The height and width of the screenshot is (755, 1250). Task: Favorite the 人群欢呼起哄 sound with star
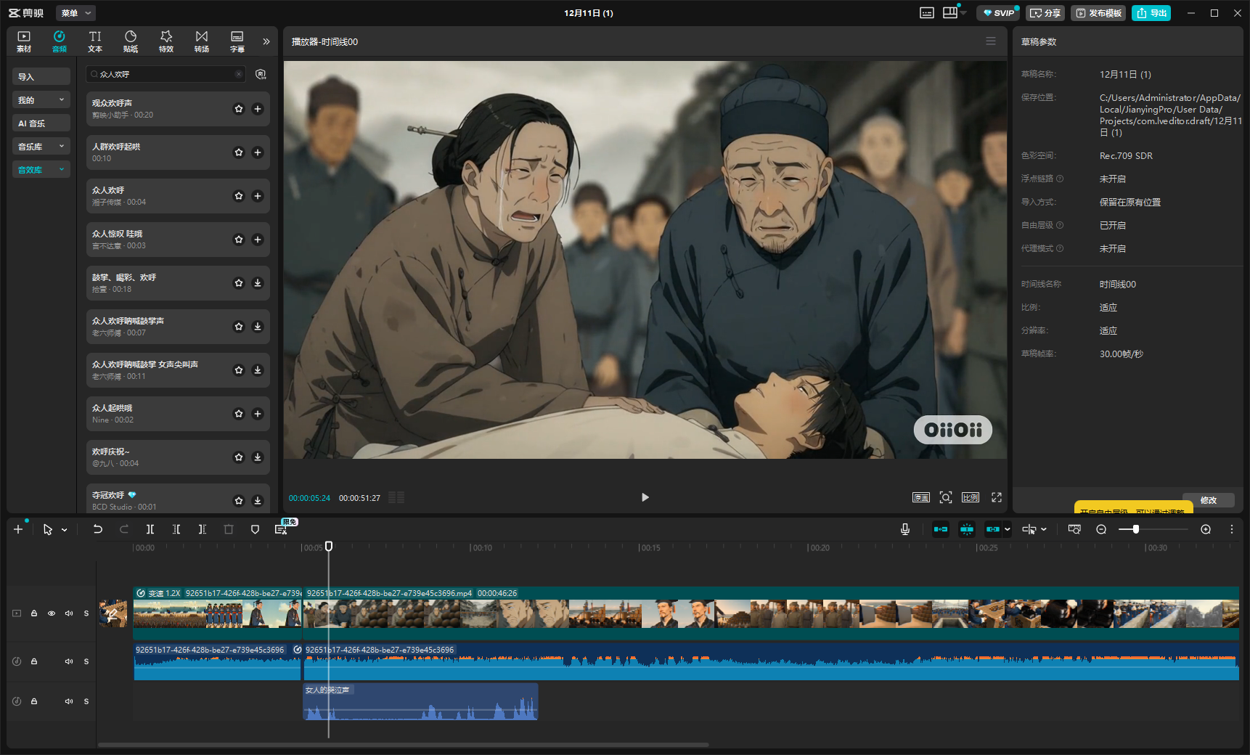pyautogui.click(x=239, y=152)
